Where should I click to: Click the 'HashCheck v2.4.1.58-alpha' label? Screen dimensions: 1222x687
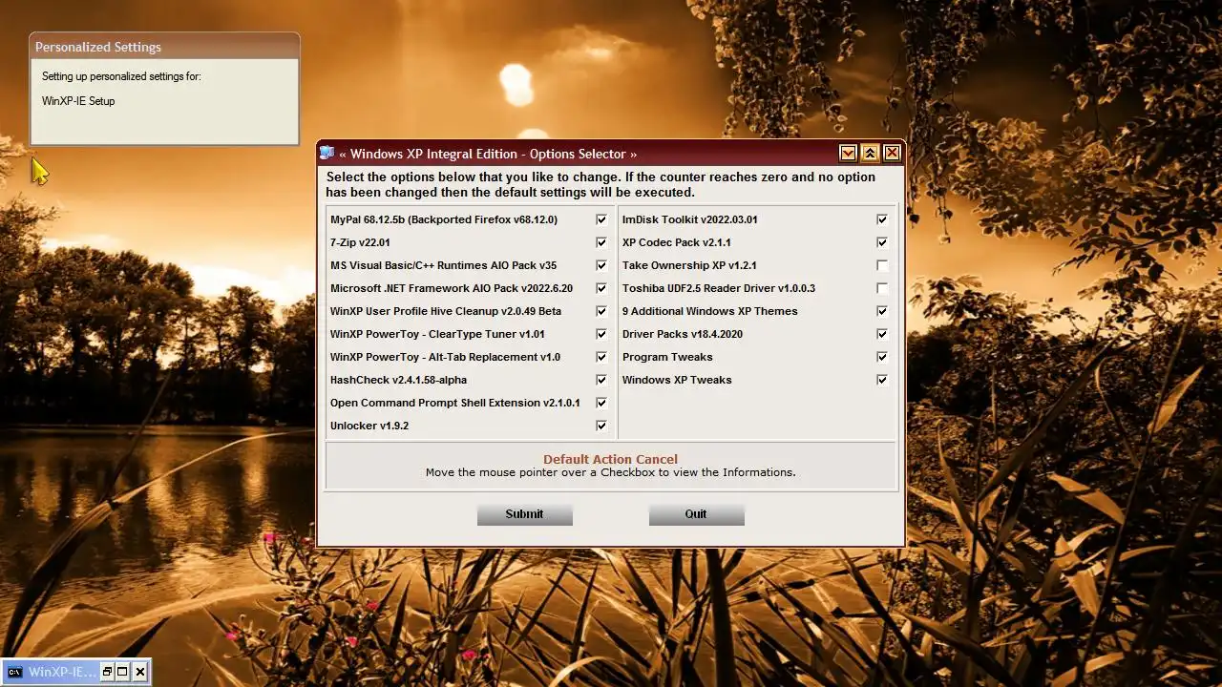pos(399,380)
